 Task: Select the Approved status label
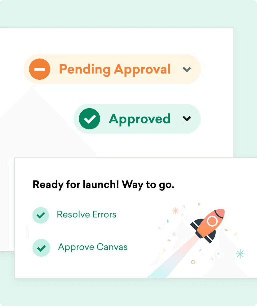(x=140, y=119)
